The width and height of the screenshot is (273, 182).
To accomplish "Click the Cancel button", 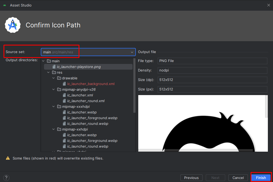I will [238, 178].
